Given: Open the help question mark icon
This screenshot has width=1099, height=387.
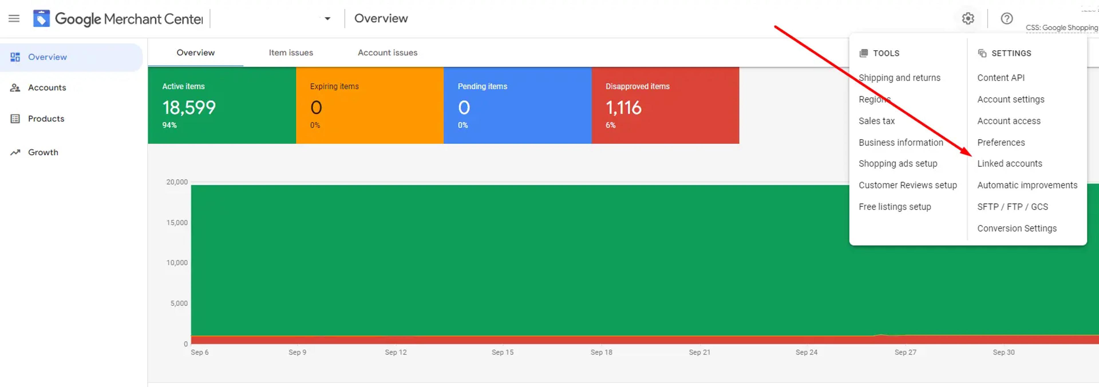Looking at the screenshot, I should pyautogui.click(x=1007, y=18).
